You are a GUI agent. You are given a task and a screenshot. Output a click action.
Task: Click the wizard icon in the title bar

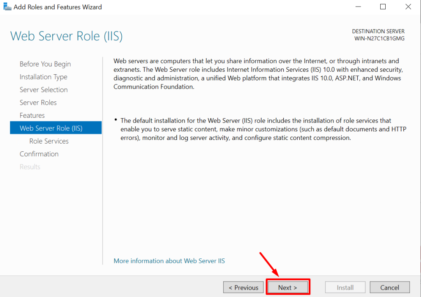click(7, 7)
